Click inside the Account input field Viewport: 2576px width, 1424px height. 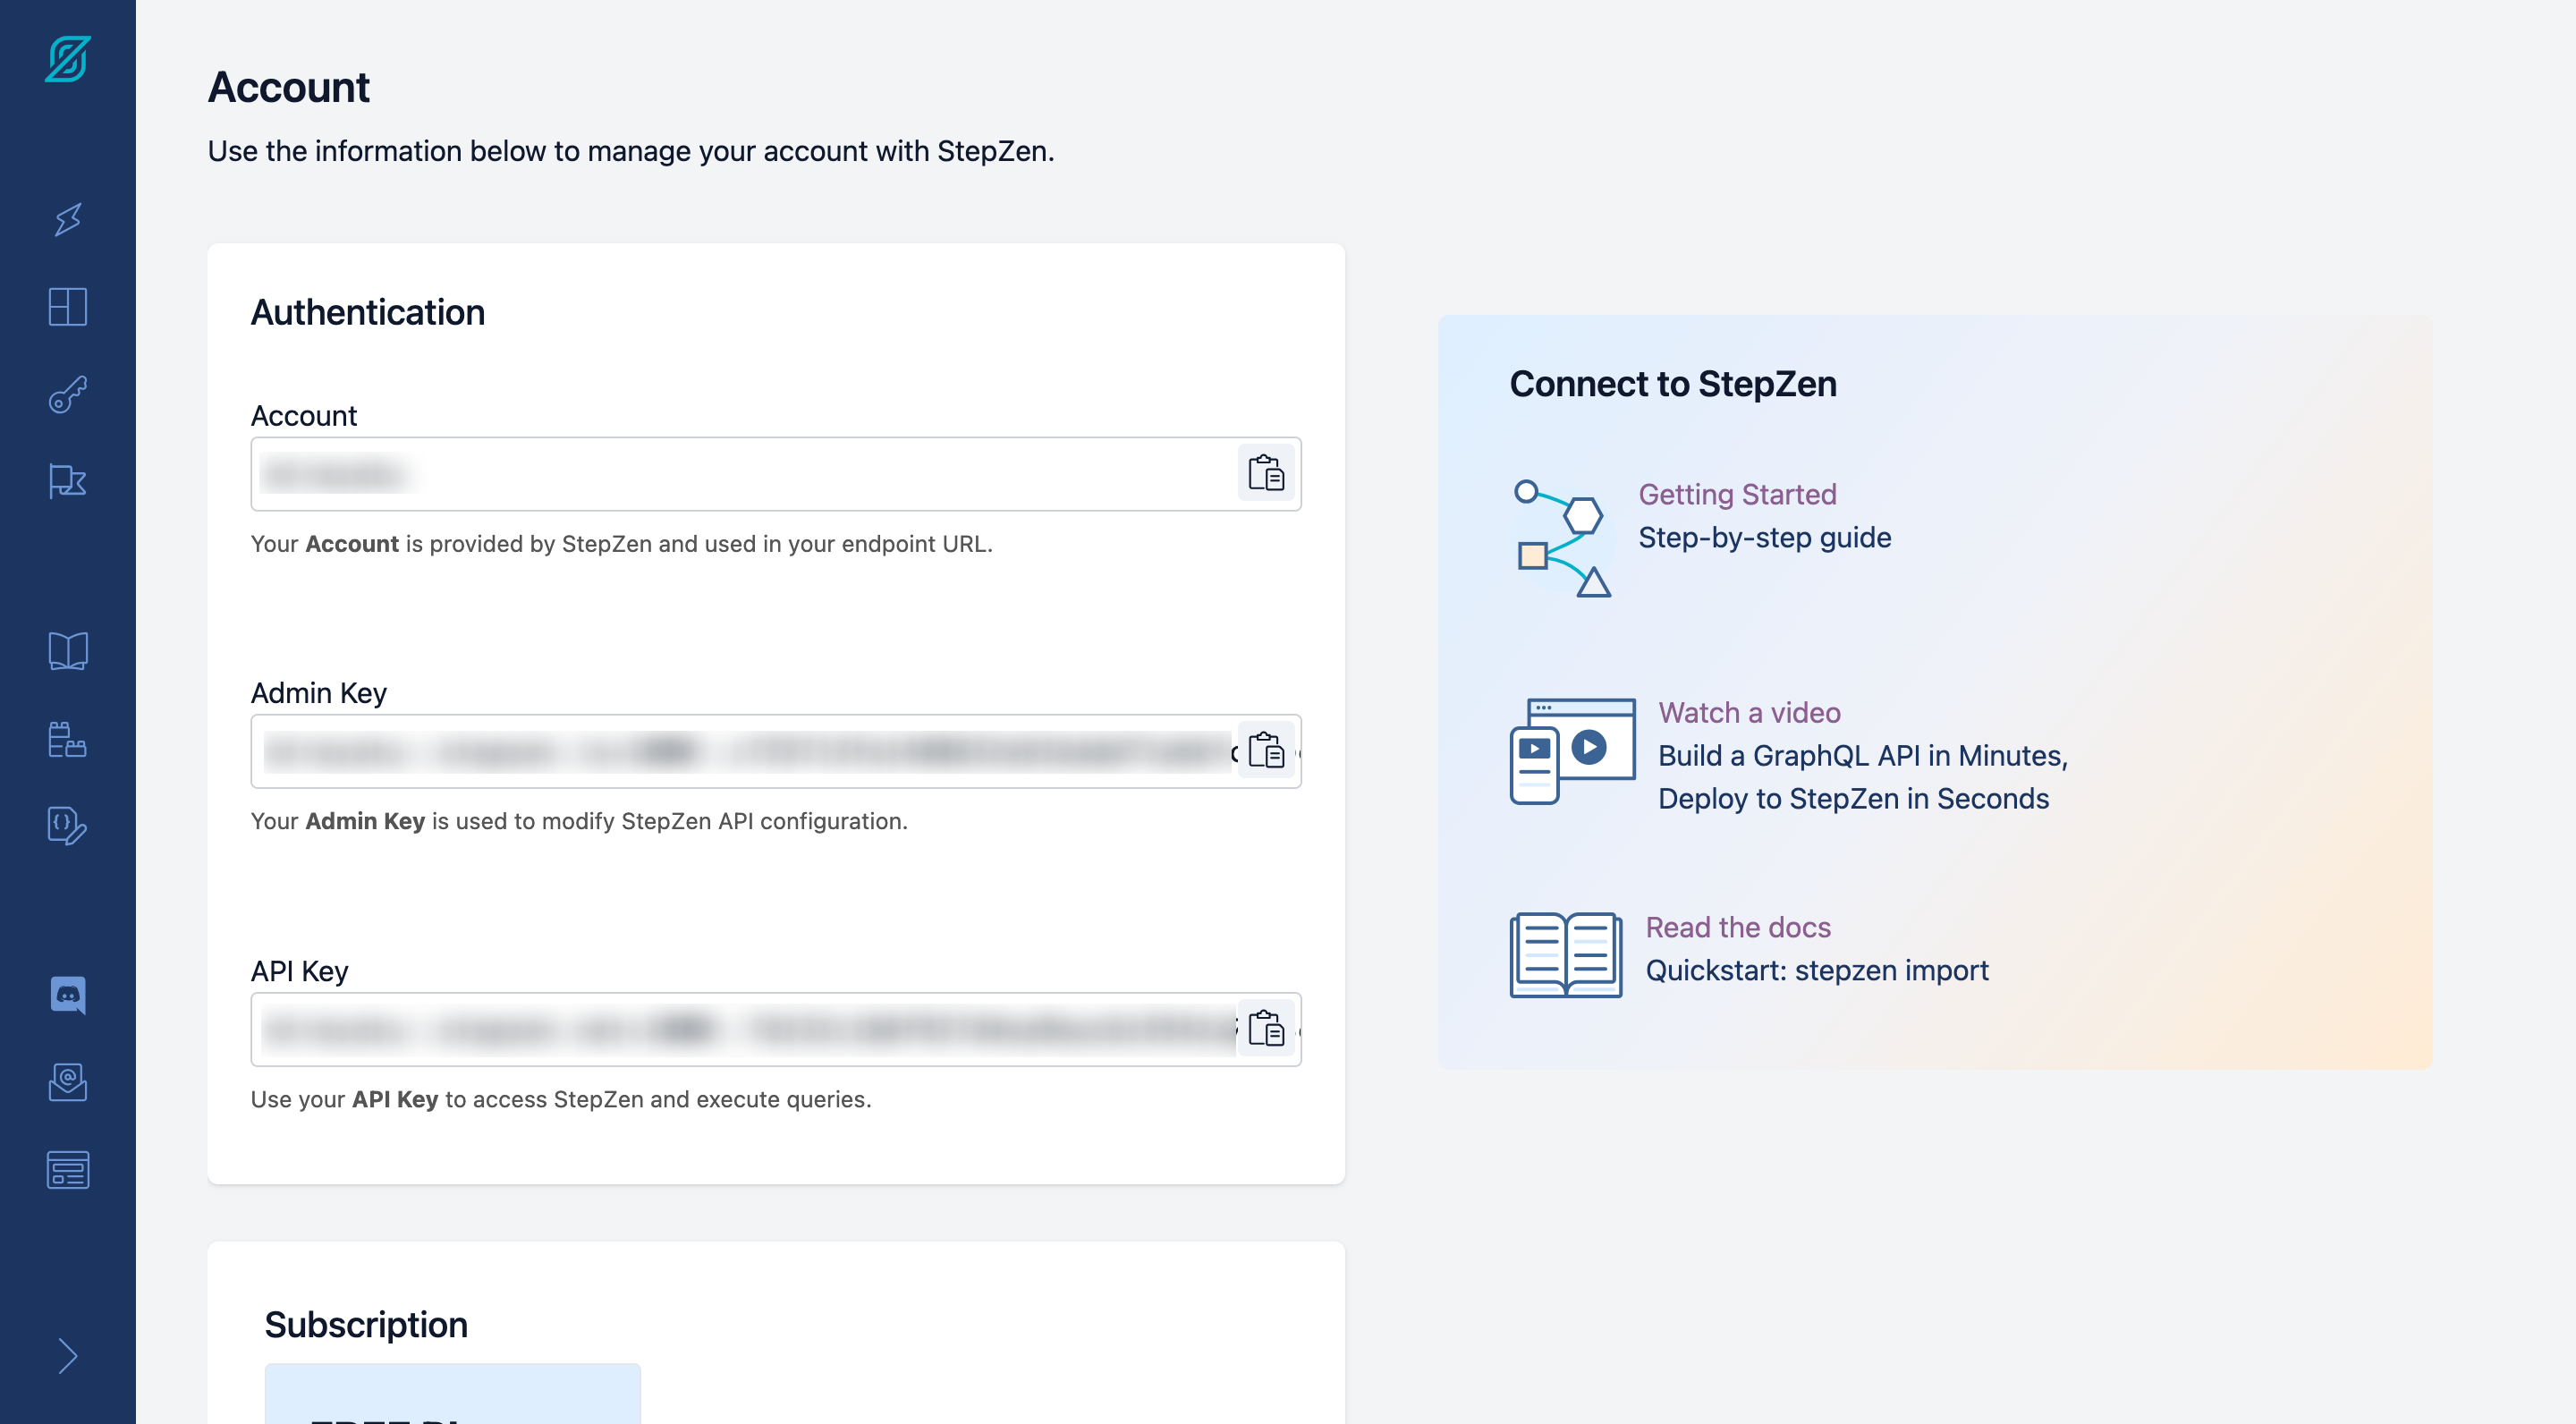coord(740,474)
